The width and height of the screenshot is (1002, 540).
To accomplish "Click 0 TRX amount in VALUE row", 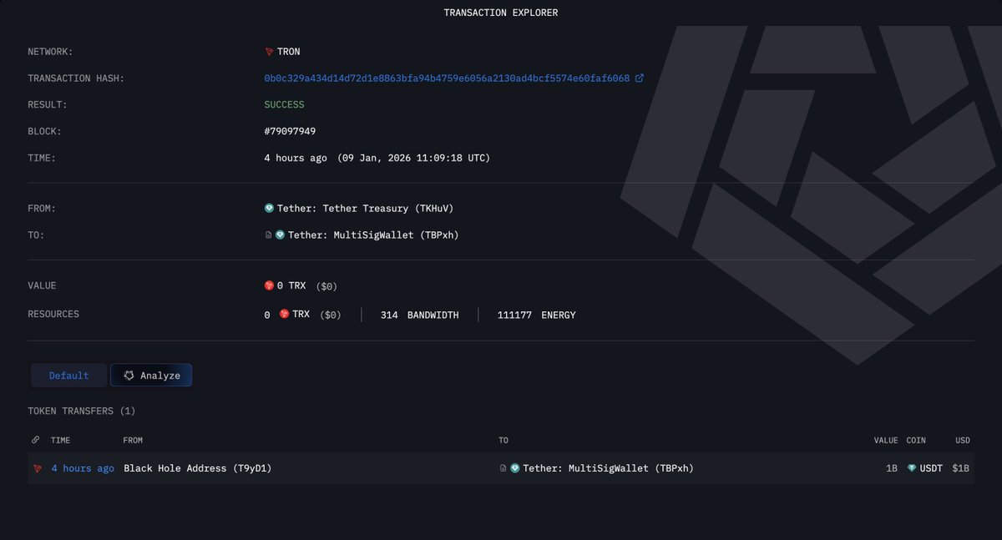I will point(291,285).
